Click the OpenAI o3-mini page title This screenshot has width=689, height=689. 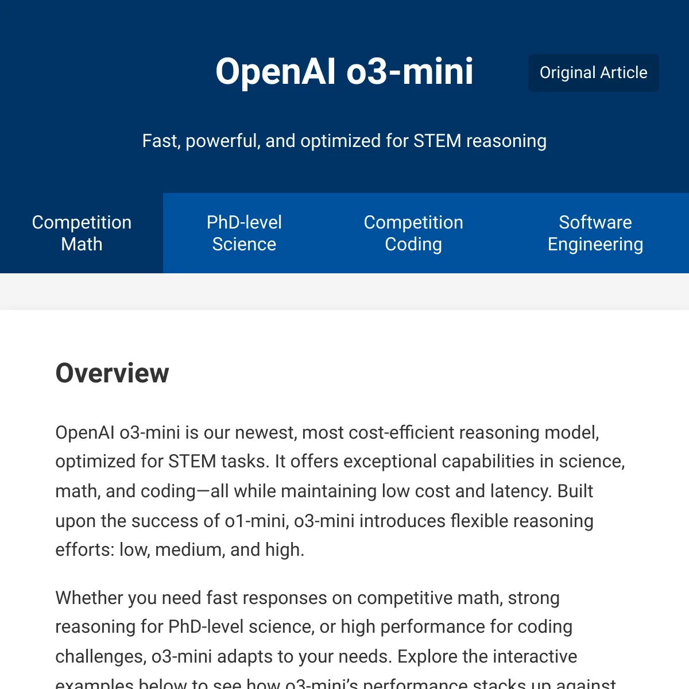[x=344, y=71]
